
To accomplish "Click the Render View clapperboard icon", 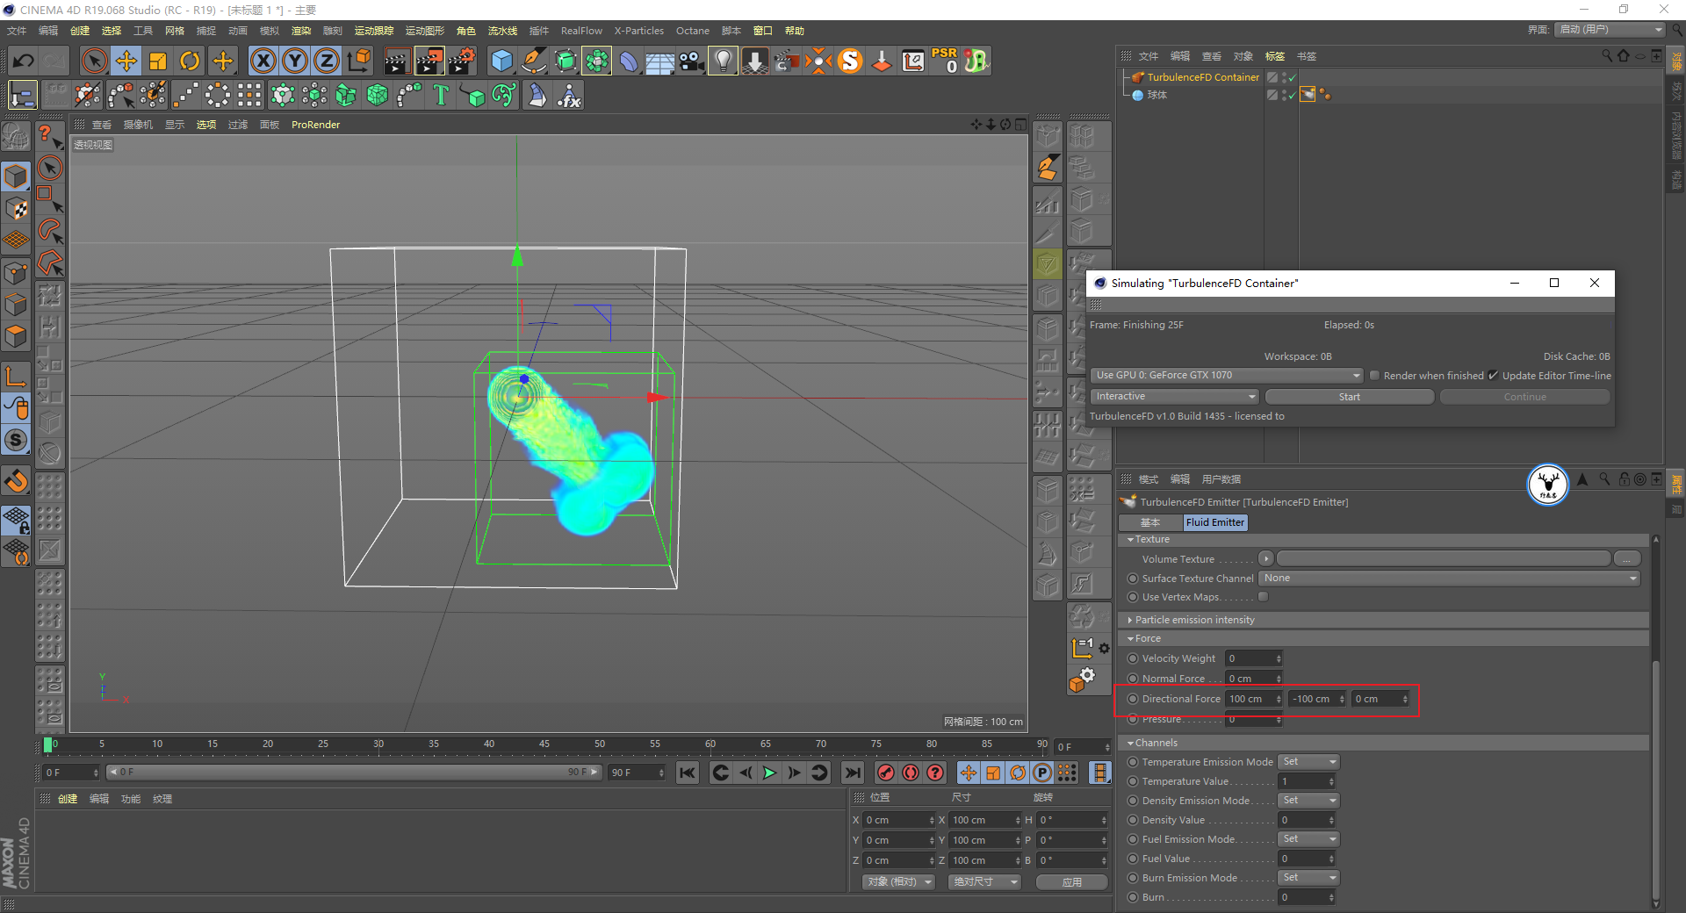I will tap(397, 61).
